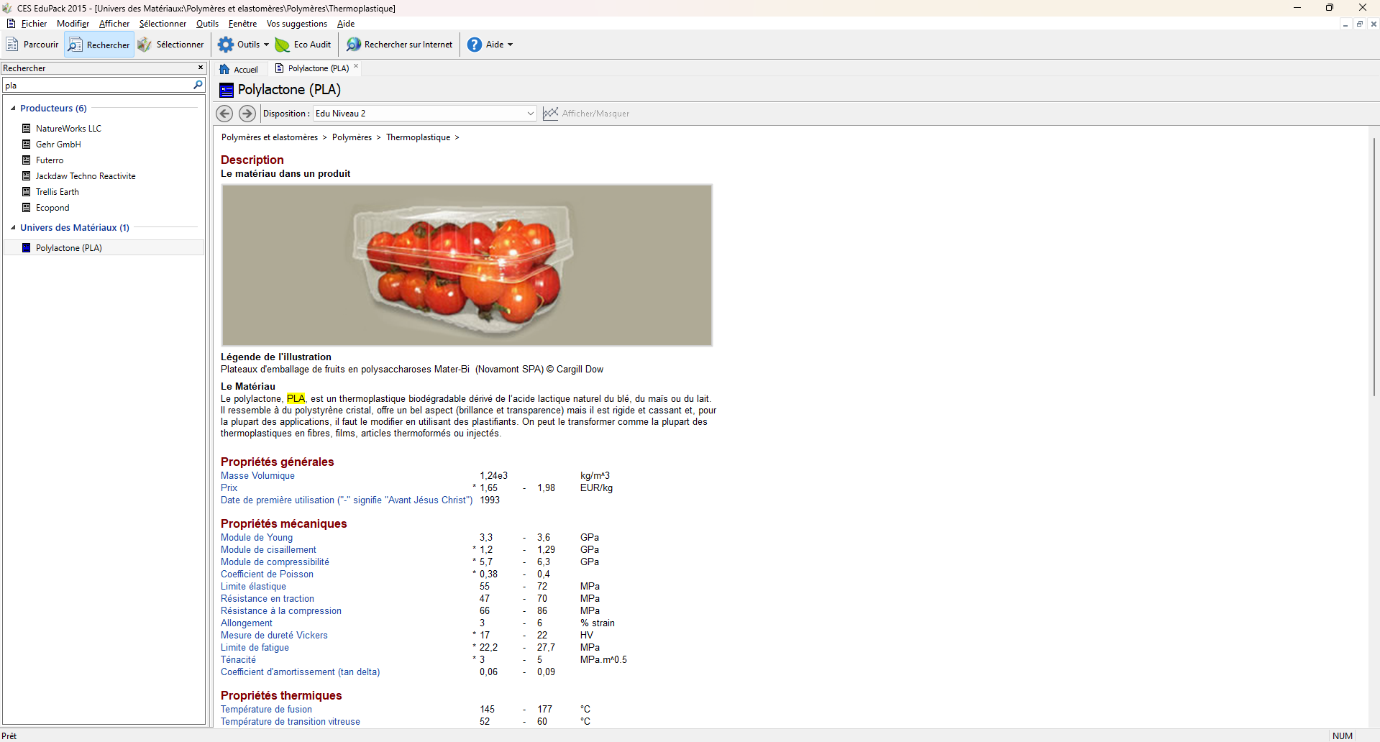Switch to the Accueil tab
The height and width of the screenshot is (742, 1380).
click(x=239, y=69)
